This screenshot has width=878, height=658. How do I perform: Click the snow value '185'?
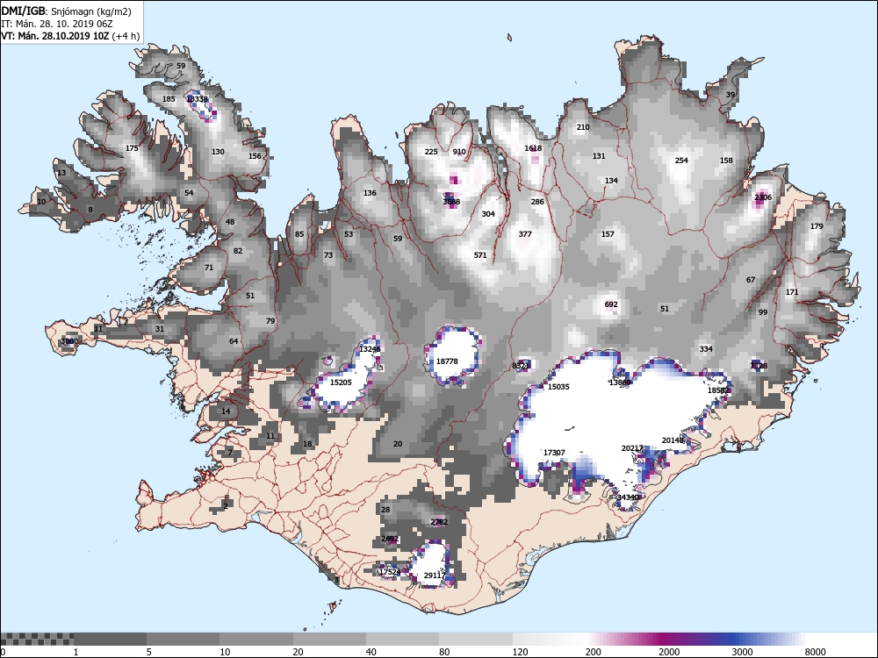click(x=169, y=99)
